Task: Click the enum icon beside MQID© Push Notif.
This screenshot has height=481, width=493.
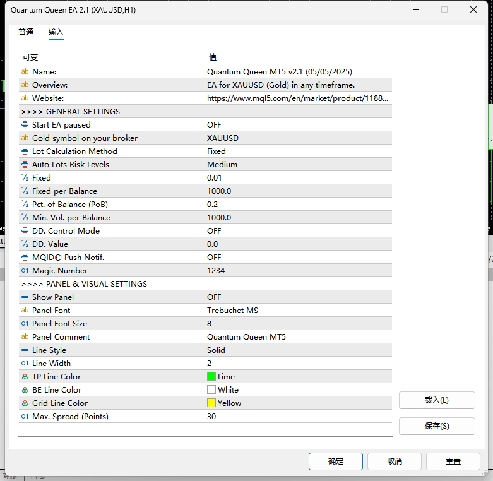Action: click(x=25, y=257)
